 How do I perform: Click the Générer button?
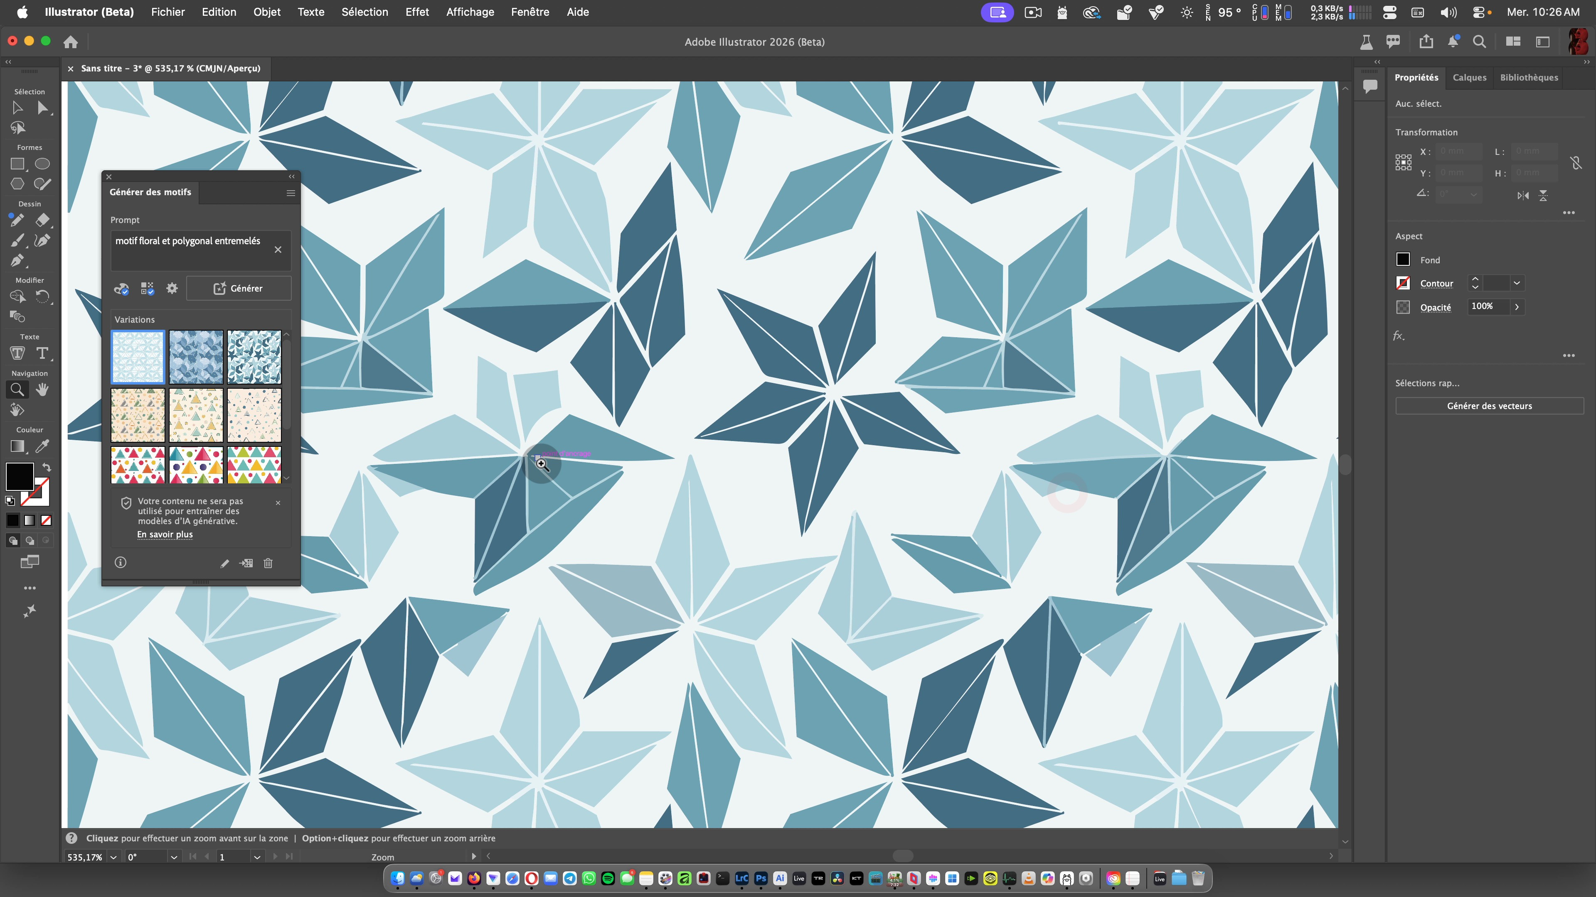tap(239, 289)
